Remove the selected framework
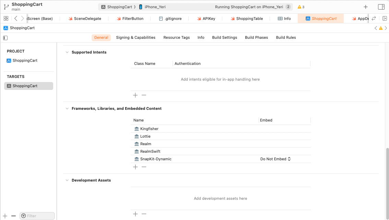389x220 pixels. (x=144, y=167)
